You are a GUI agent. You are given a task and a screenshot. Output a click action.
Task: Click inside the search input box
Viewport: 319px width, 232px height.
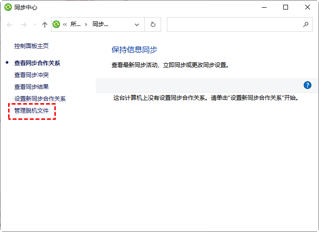[x=234, y=24]
